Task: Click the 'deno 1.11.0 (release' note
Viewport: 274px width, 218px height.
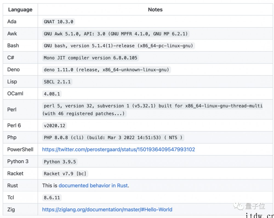Action: [106, 70]
